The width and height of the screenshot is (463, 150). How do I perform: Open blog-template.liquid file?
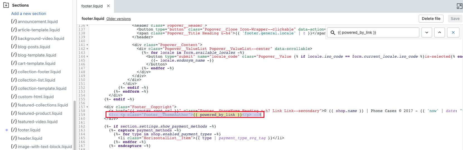33,55
